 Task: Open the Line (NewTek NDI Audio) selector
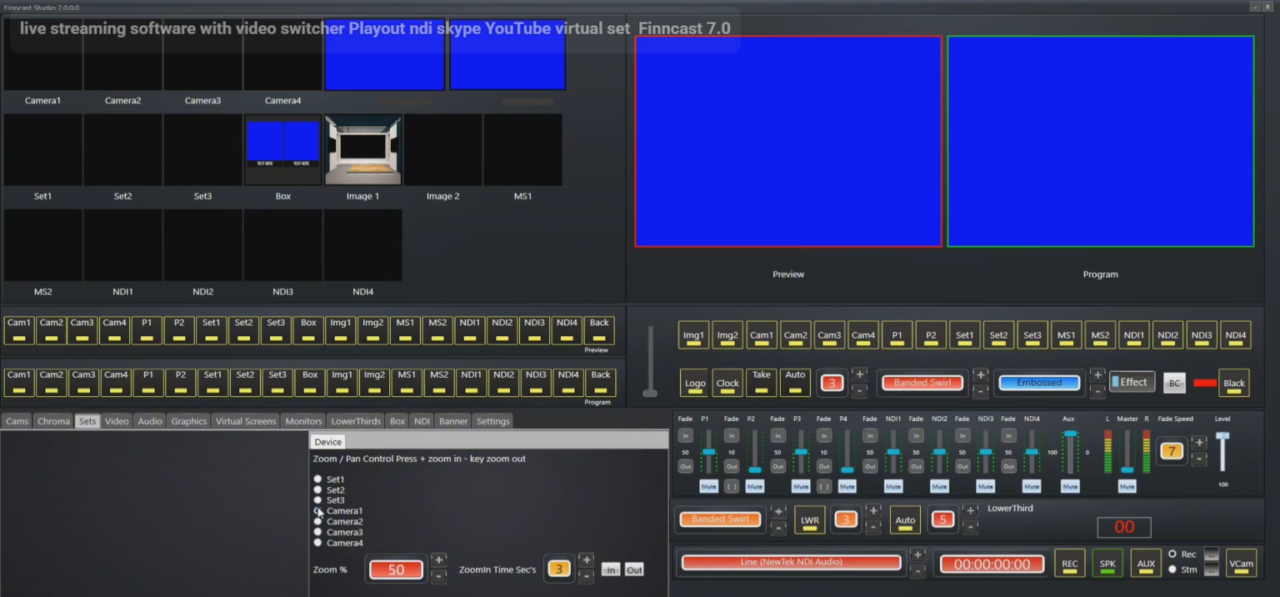click(791, 562)
